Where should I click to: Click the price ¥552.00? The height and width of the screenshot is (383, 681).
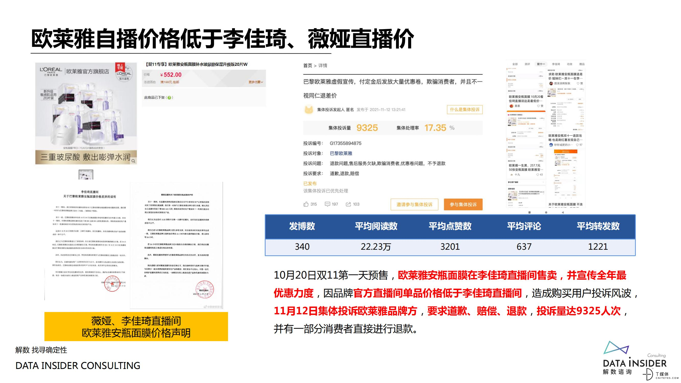pos(171,75)
